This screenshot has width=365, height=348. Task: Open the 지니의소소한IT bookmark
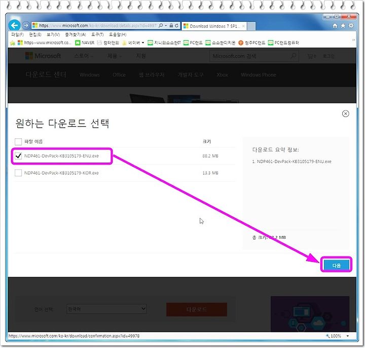point(164,43)
